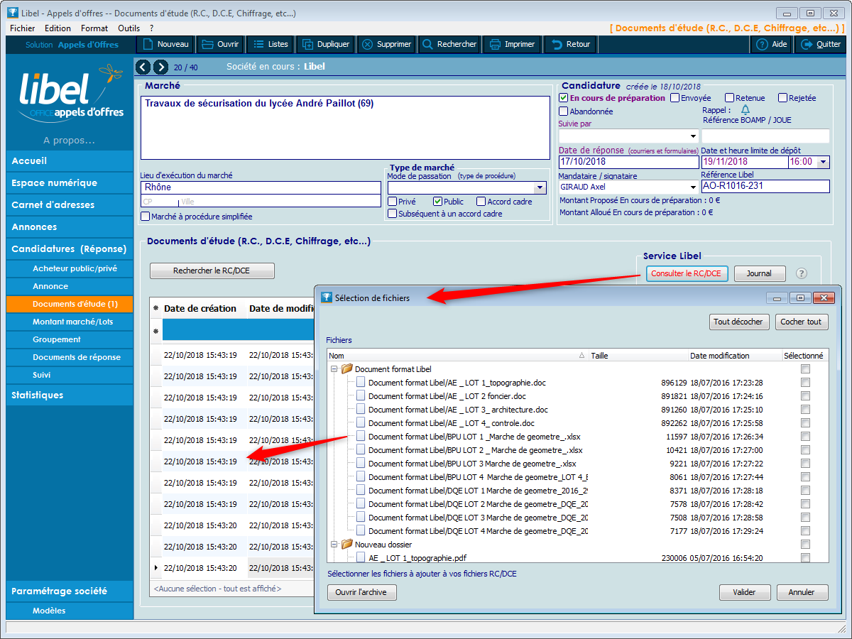Click the Nouveau toolbar button

[x=165, y=44]
